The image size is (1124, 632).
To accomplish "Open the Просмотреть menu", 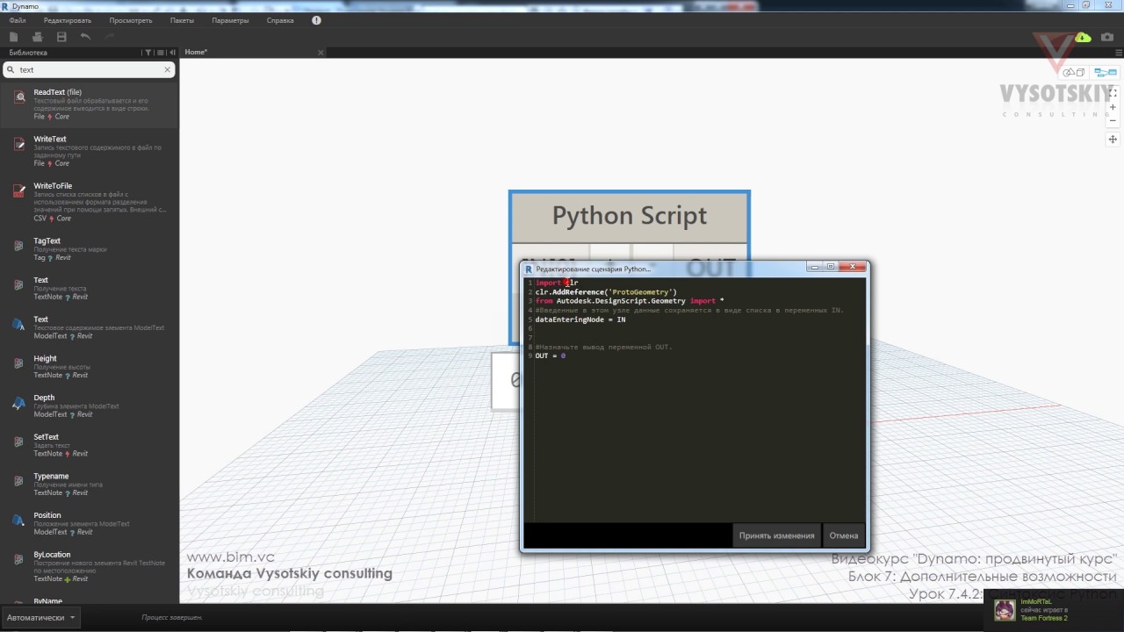I will pyautogui.click(x=131, y=20).
